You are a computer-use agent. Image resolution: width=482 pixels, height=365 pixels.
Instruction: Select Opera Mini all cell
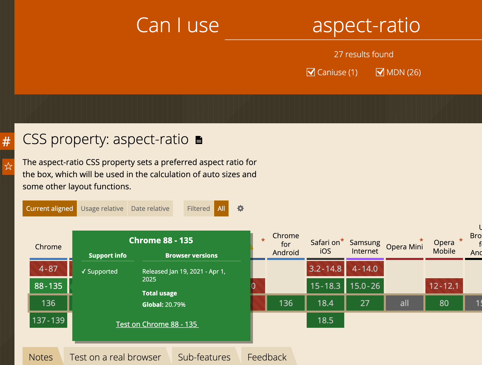point(405,303)
